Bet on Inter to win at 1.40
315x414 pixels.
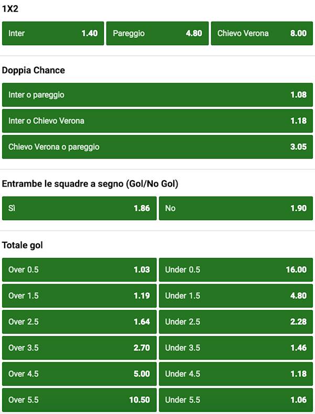point(53,34)
